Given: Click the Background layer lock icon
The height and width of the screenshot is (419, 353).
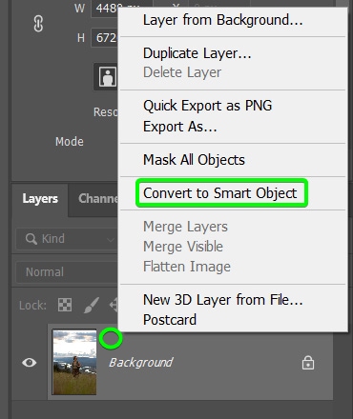Looking at the screenshot, I should tap(308, 363).
